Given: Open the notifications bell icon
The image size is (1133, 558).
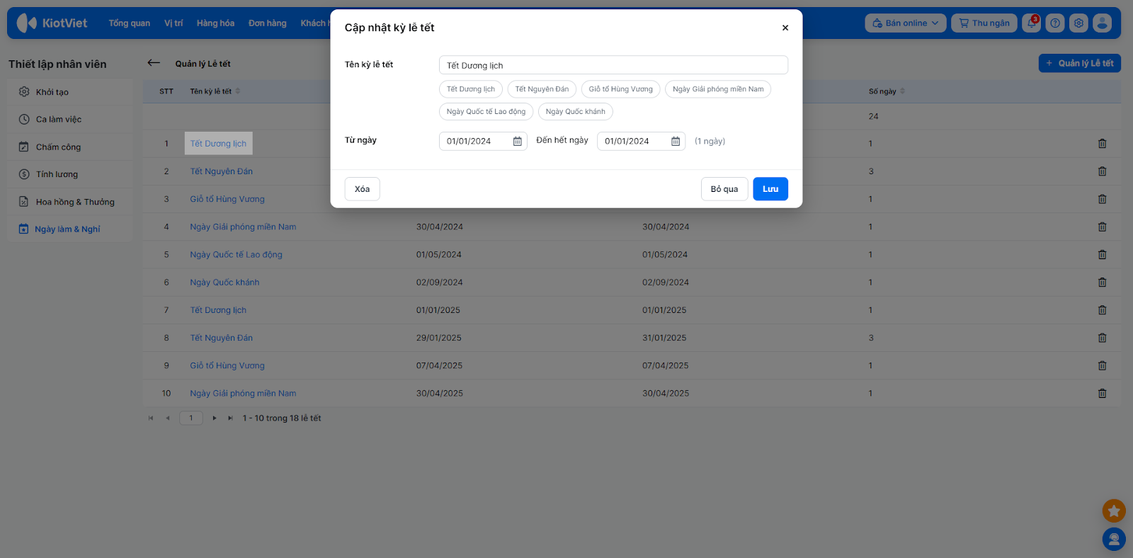Looking at the screenshot, I should coord(1032,23).
